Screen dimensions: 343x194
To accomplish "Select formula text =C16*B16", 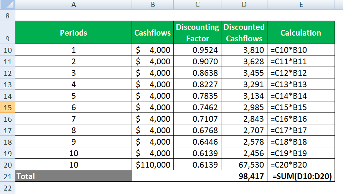I will coord(289,119).
